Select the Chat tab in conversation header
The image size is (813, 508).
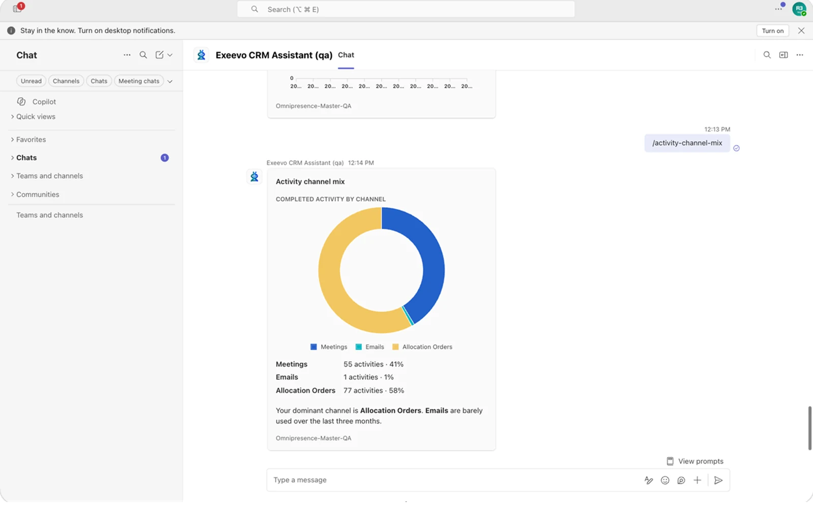346,55
